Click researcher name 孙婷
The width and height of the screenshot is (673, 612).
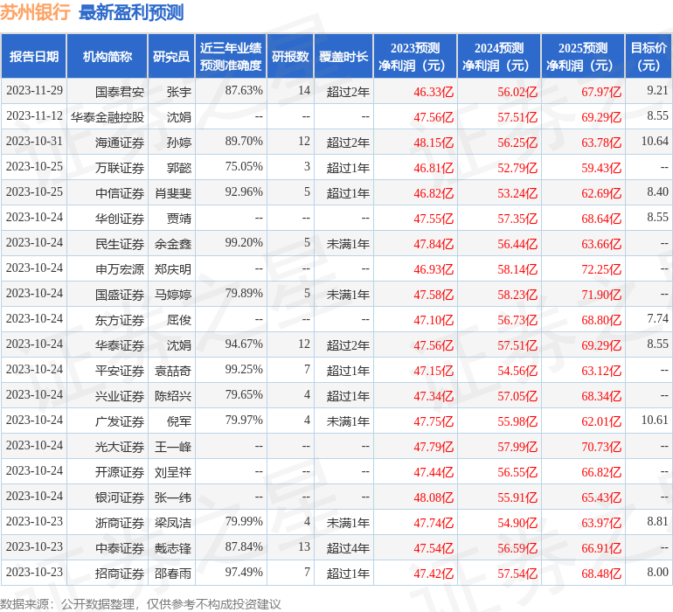click(179, 143)
